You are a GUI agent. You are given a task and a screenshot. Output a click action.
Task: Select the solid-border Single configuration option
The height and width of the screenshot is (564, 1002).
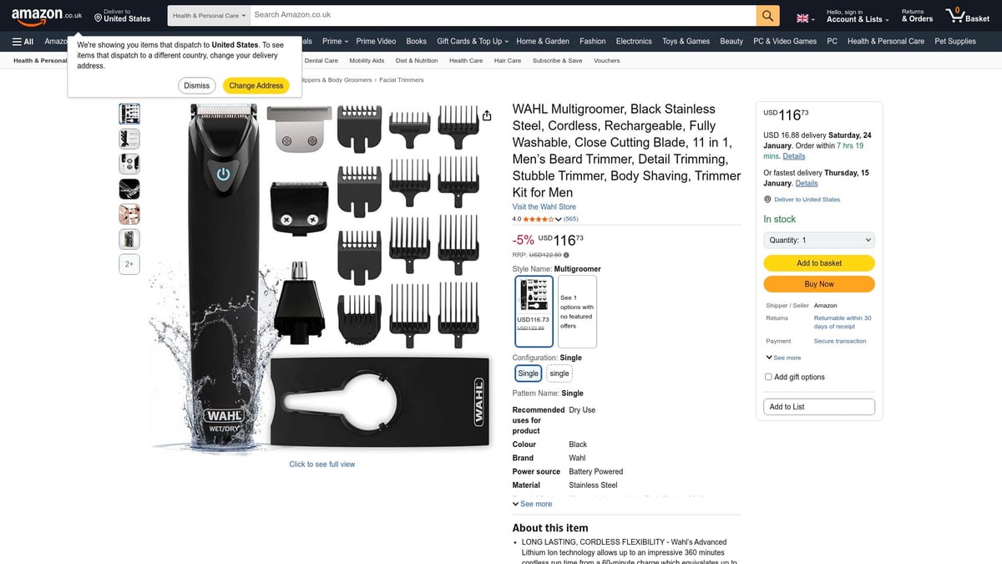528,373
